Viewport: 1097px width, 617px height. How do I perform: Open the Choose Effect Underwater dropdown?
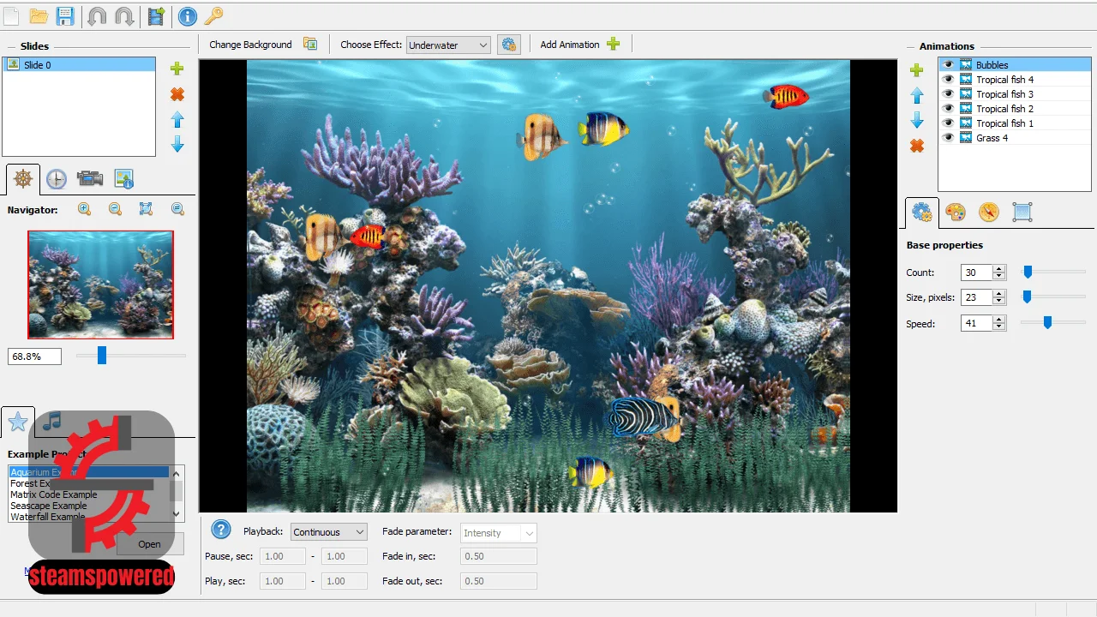448,45
